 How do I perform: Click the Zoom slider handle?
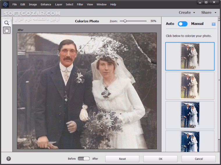[125, 21]
